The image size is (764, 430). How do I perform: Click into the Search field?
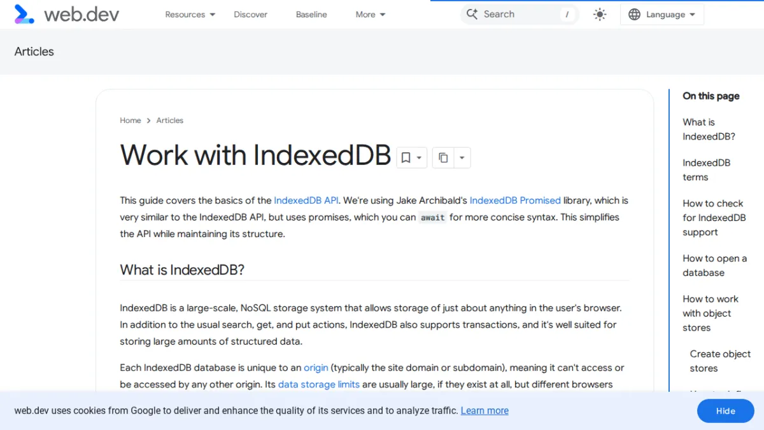coord(520,14)
